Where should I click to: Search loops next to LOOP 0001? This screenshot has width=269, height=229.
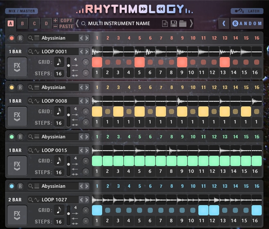click(x=31, y=52)
